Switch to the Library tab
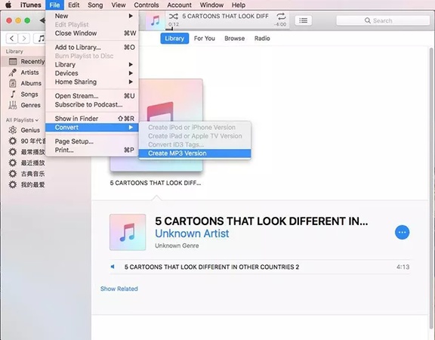 coord(174,39)
